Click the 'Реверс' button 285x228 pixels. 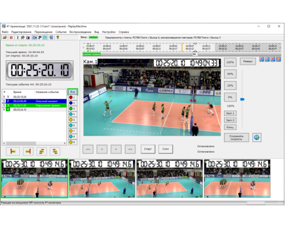click(248, 62)
